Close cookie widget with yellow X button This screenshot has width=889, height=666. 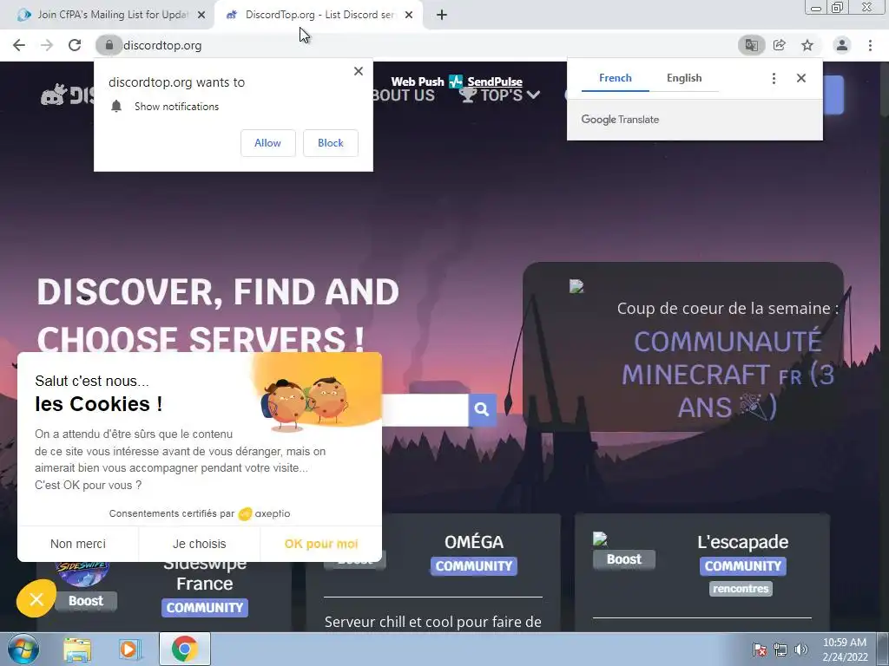[x=36, y=598]
